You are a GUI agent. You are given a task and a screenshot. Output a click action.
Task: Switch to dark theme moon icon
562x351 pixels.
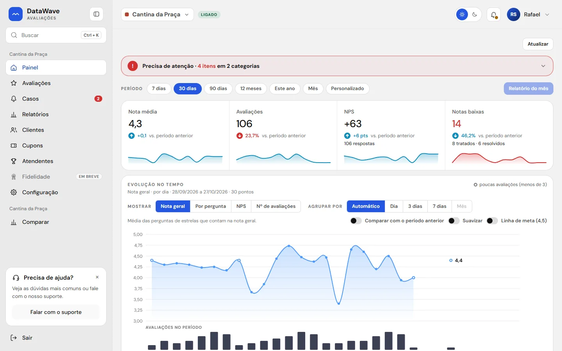click(475, 14)
